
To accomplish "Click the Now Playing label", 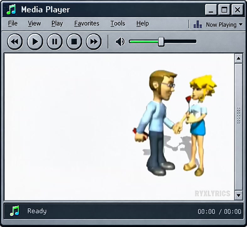I will click(221, 25).
